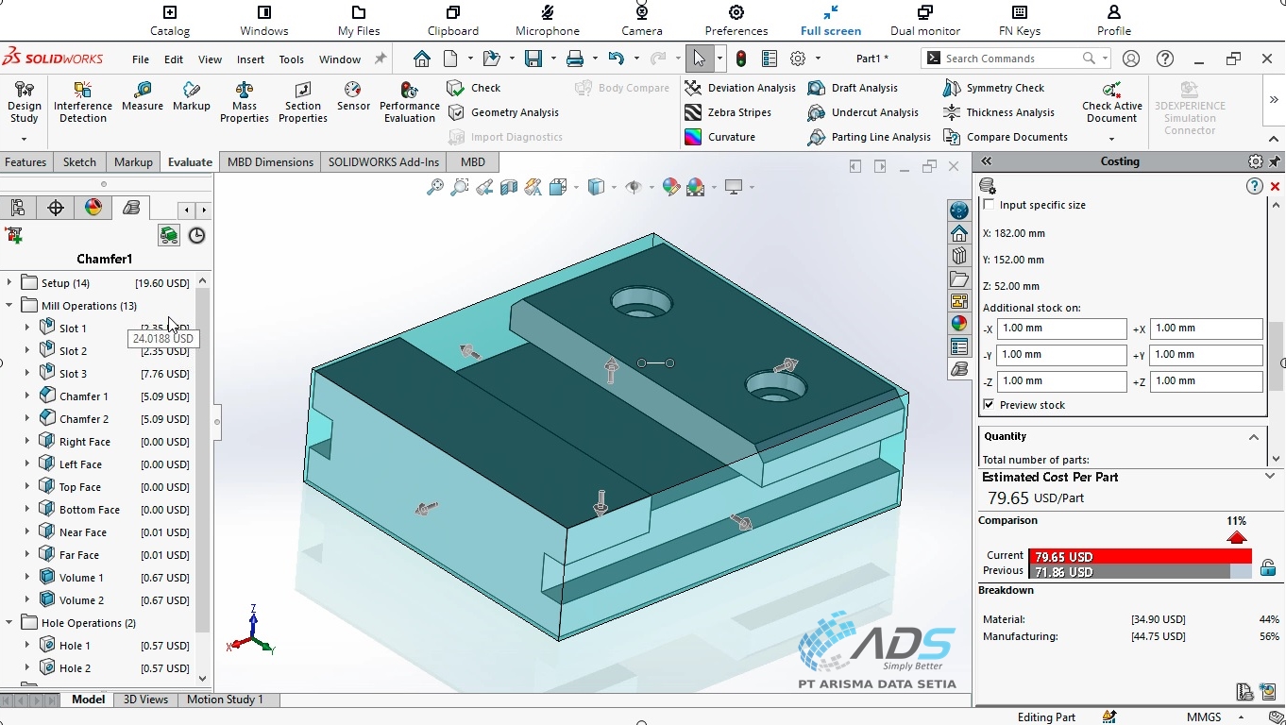Open the Tools menu
This screenshot has width=1286, height=725.
(291, 59)
